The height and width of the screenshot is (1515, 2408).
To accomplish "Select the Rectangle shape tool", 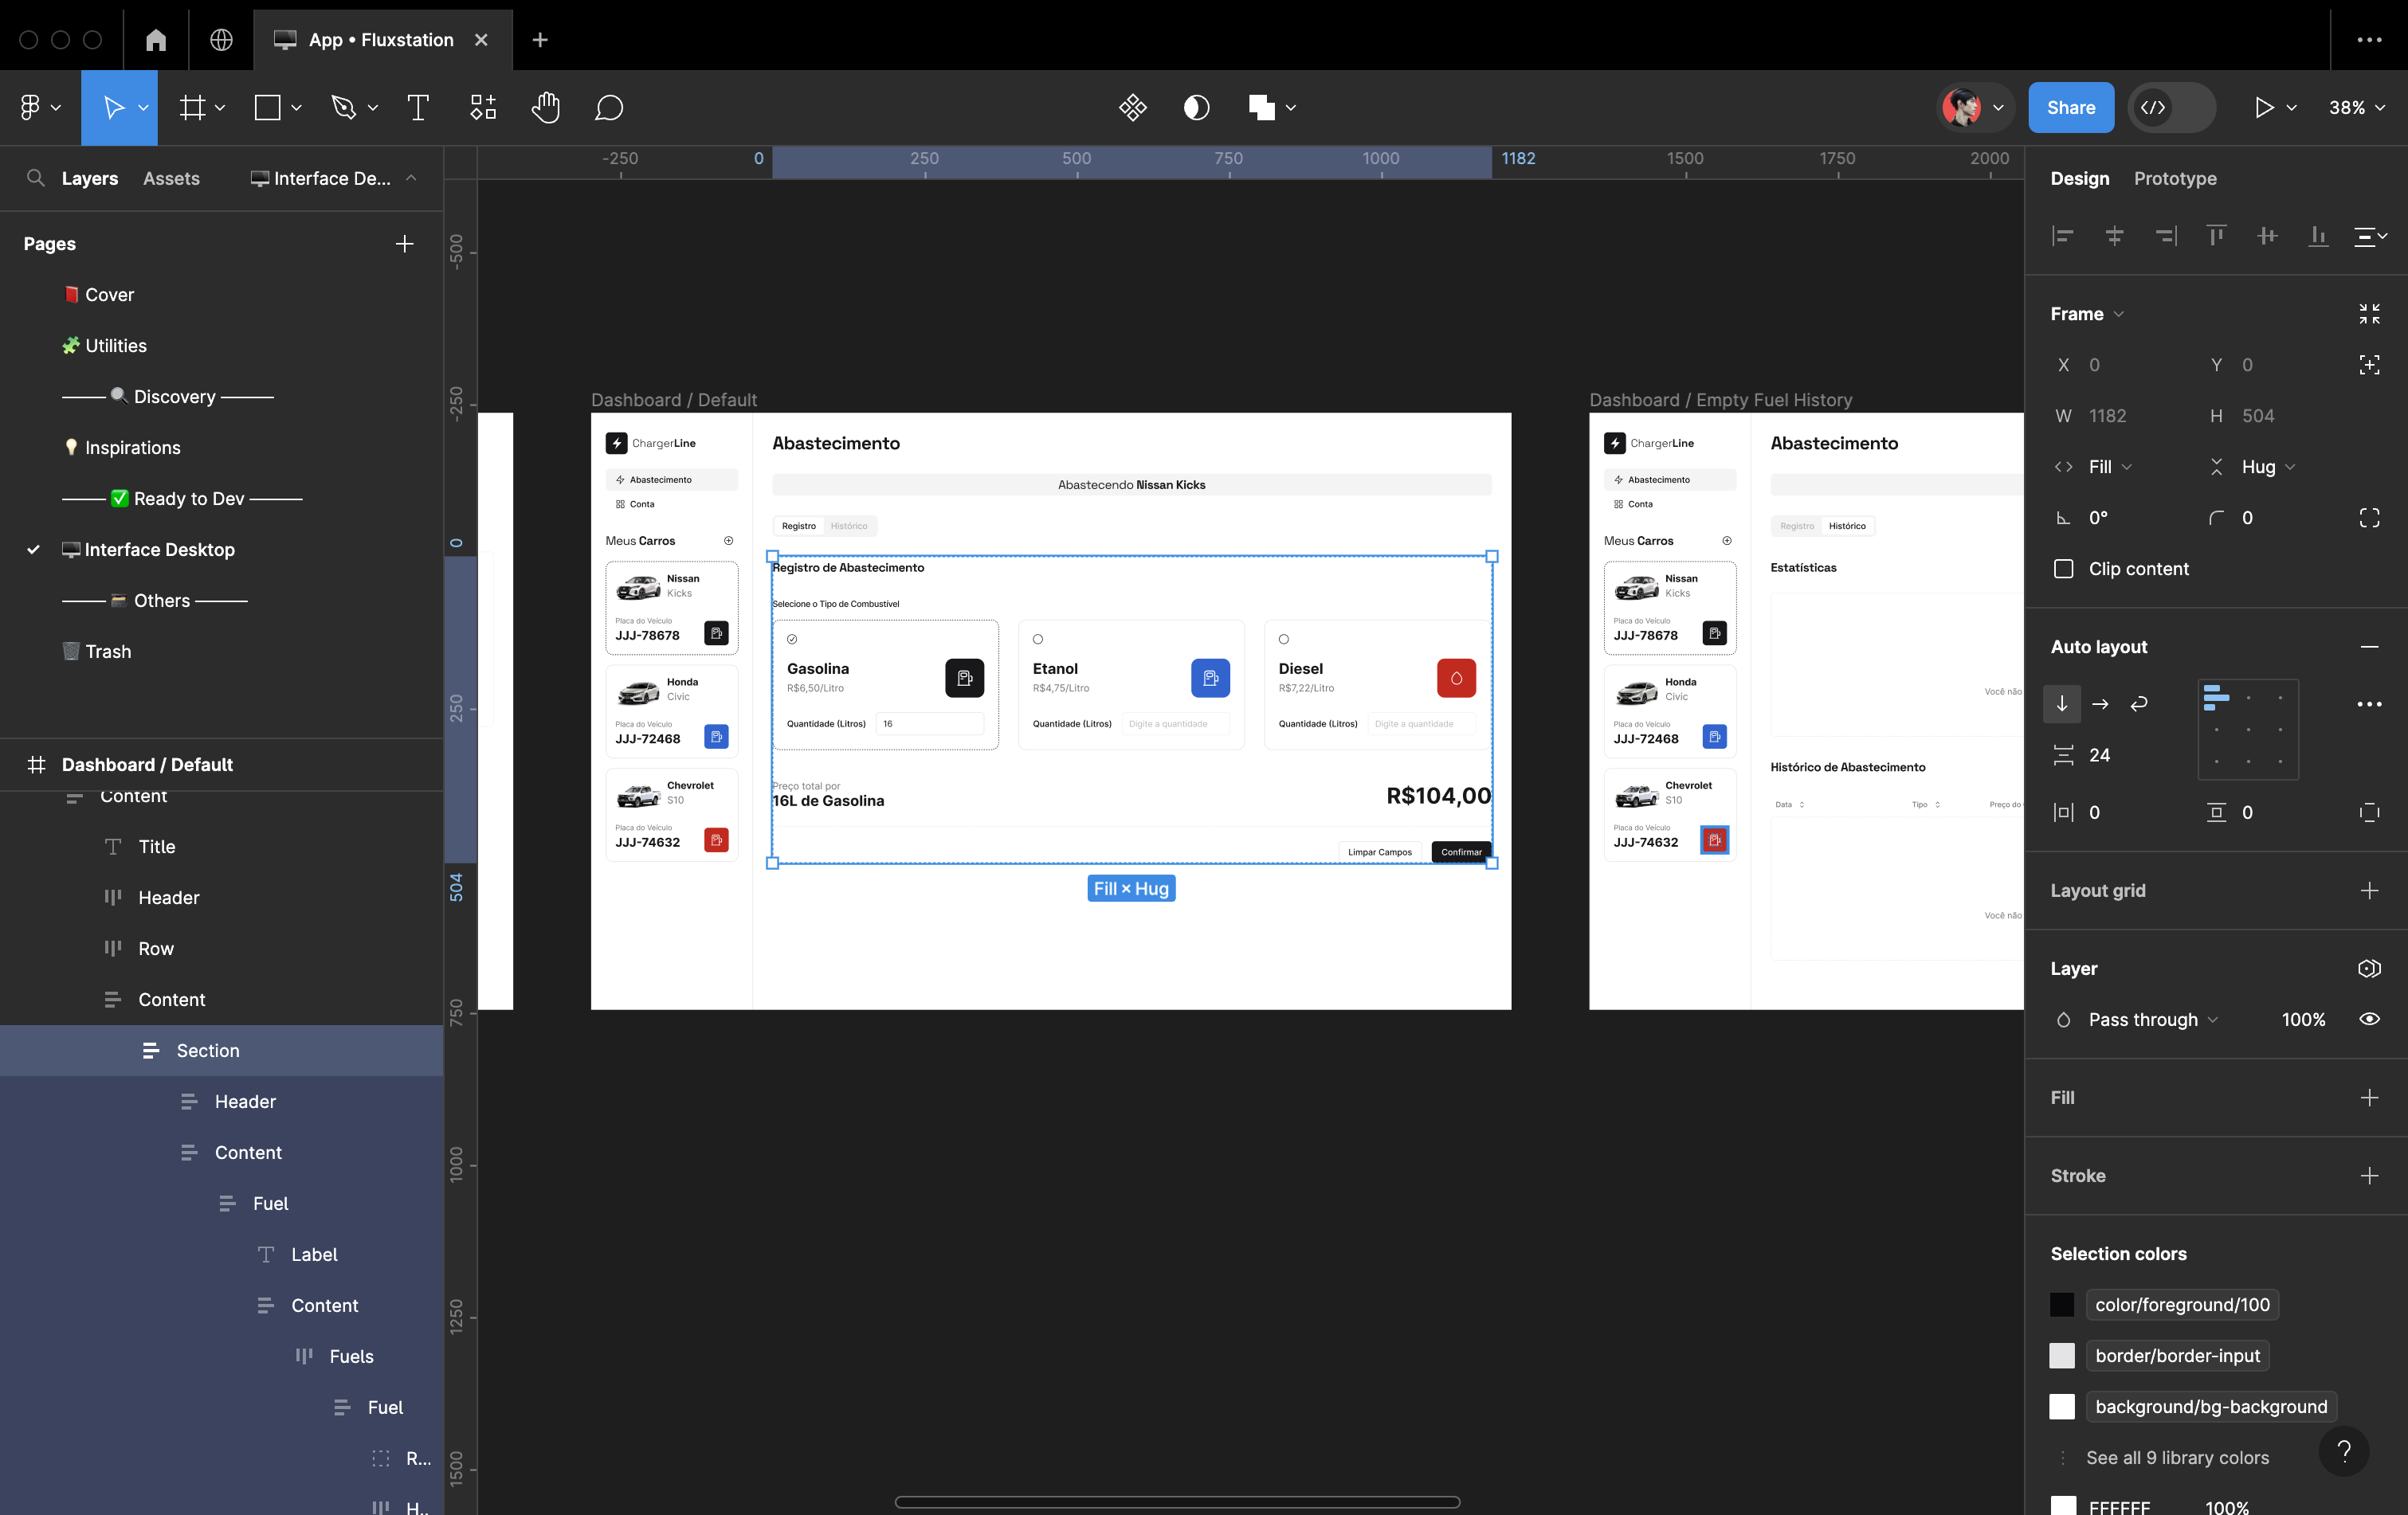I will [x=267, y=107].
